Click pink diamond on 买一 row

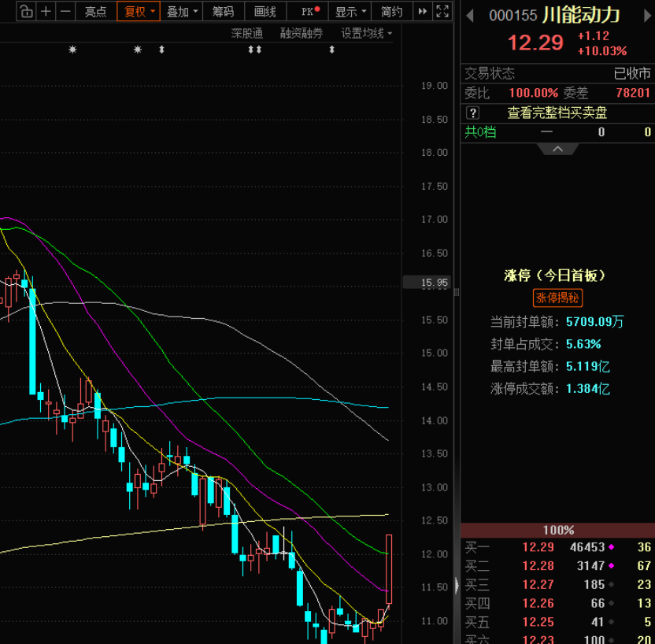(612, 546)
